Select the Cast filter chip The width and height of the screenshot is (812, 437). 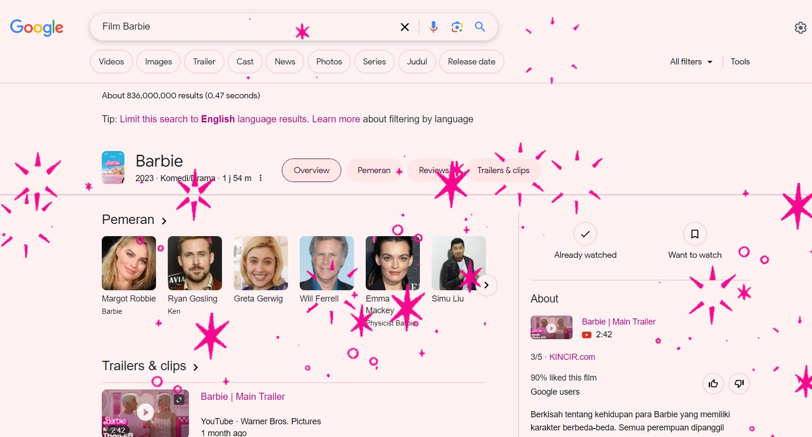pos(245,62)
